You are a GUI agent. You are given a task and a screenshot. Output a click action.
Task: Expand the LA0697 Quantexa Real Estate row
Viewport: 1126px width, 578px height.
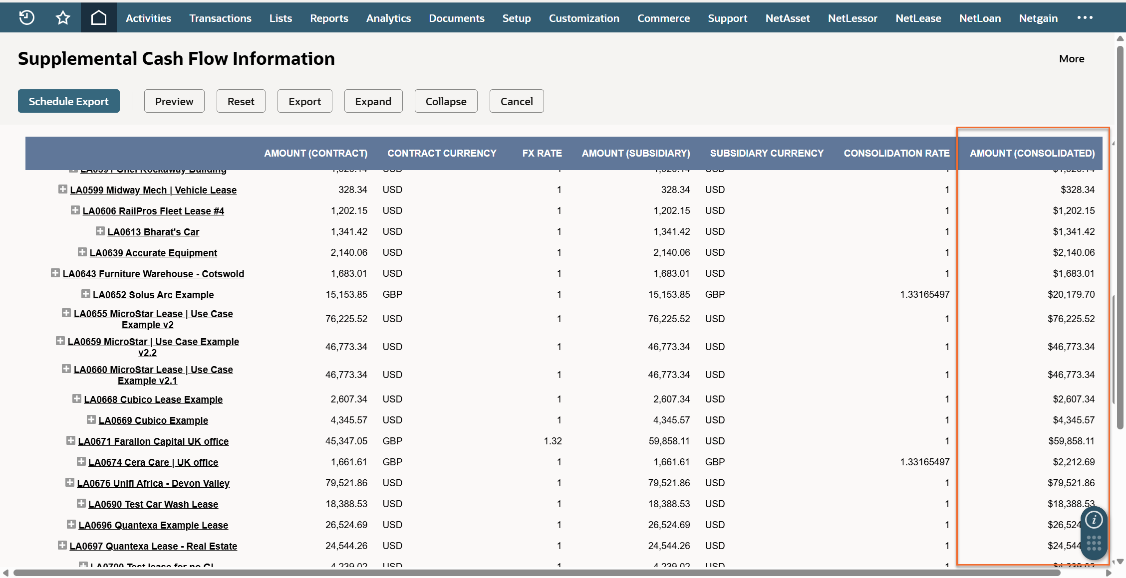pos(62,546)
